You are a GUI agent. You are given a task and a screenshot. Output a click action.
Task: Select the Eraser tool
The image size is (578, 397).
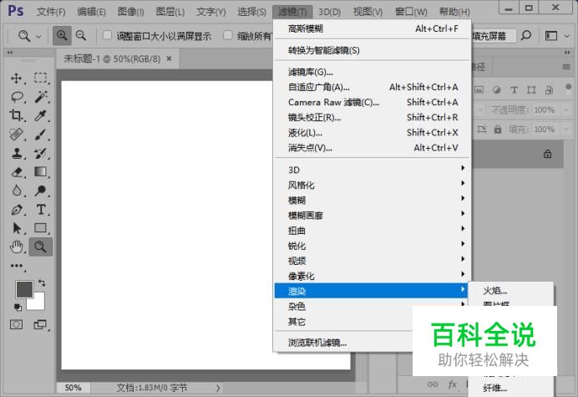[x=17, y=172]
